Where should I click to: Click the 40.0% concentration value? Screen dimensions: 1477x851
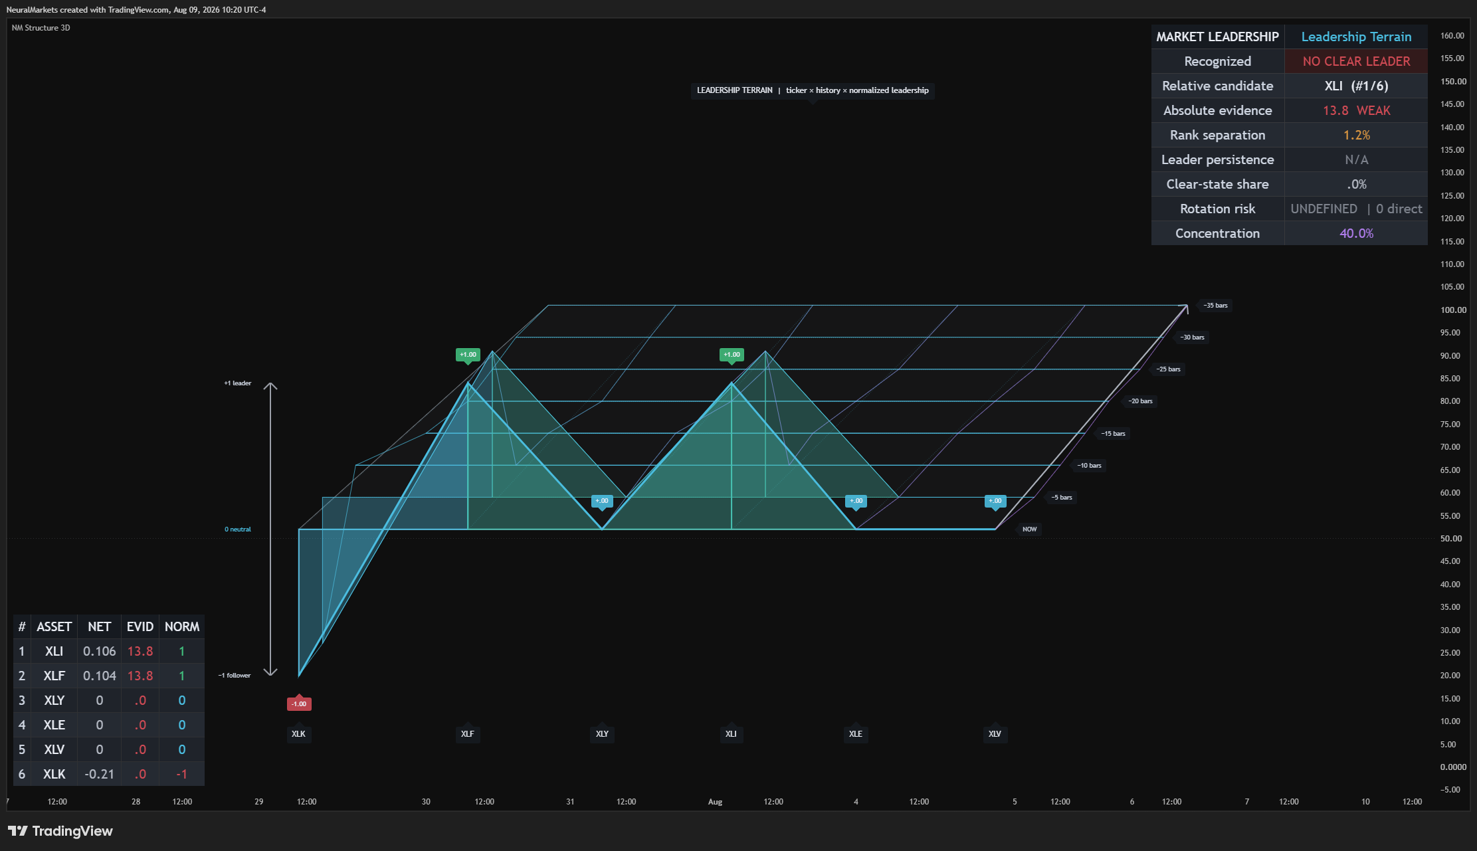(1356, 233)
